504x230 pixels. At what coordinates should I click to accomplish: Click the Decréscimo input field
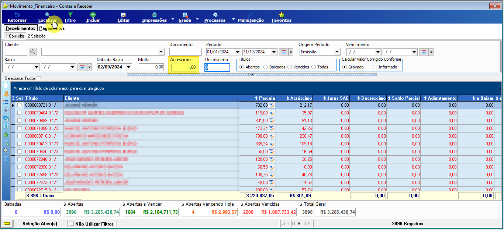click(x=217, y=67)
